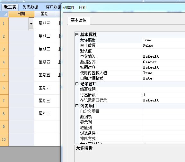The height and width of the screenshot is (162, 185).
Task: Click the 星期 column header
Action: click(x=44, y=14)
